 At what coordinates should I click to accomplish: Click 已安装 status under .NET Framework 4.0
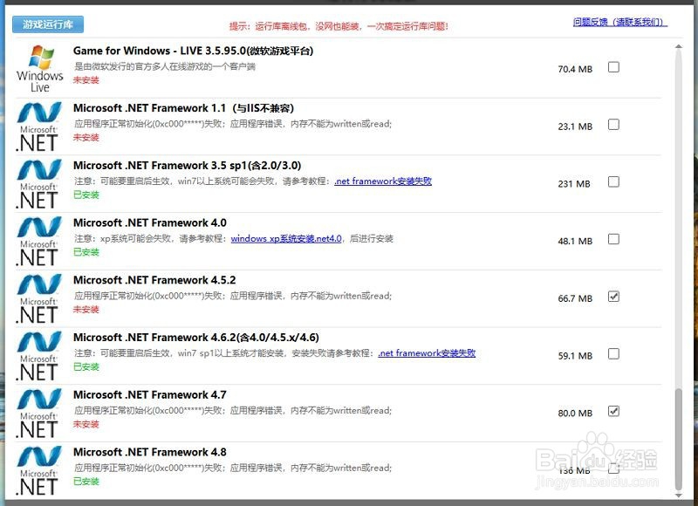tap(86, 252)
